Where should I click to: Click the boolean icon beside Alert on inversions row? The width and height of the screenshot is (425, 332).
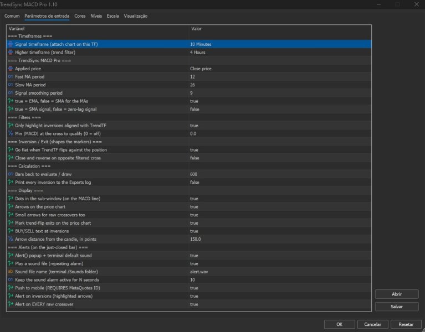(11, 295)
